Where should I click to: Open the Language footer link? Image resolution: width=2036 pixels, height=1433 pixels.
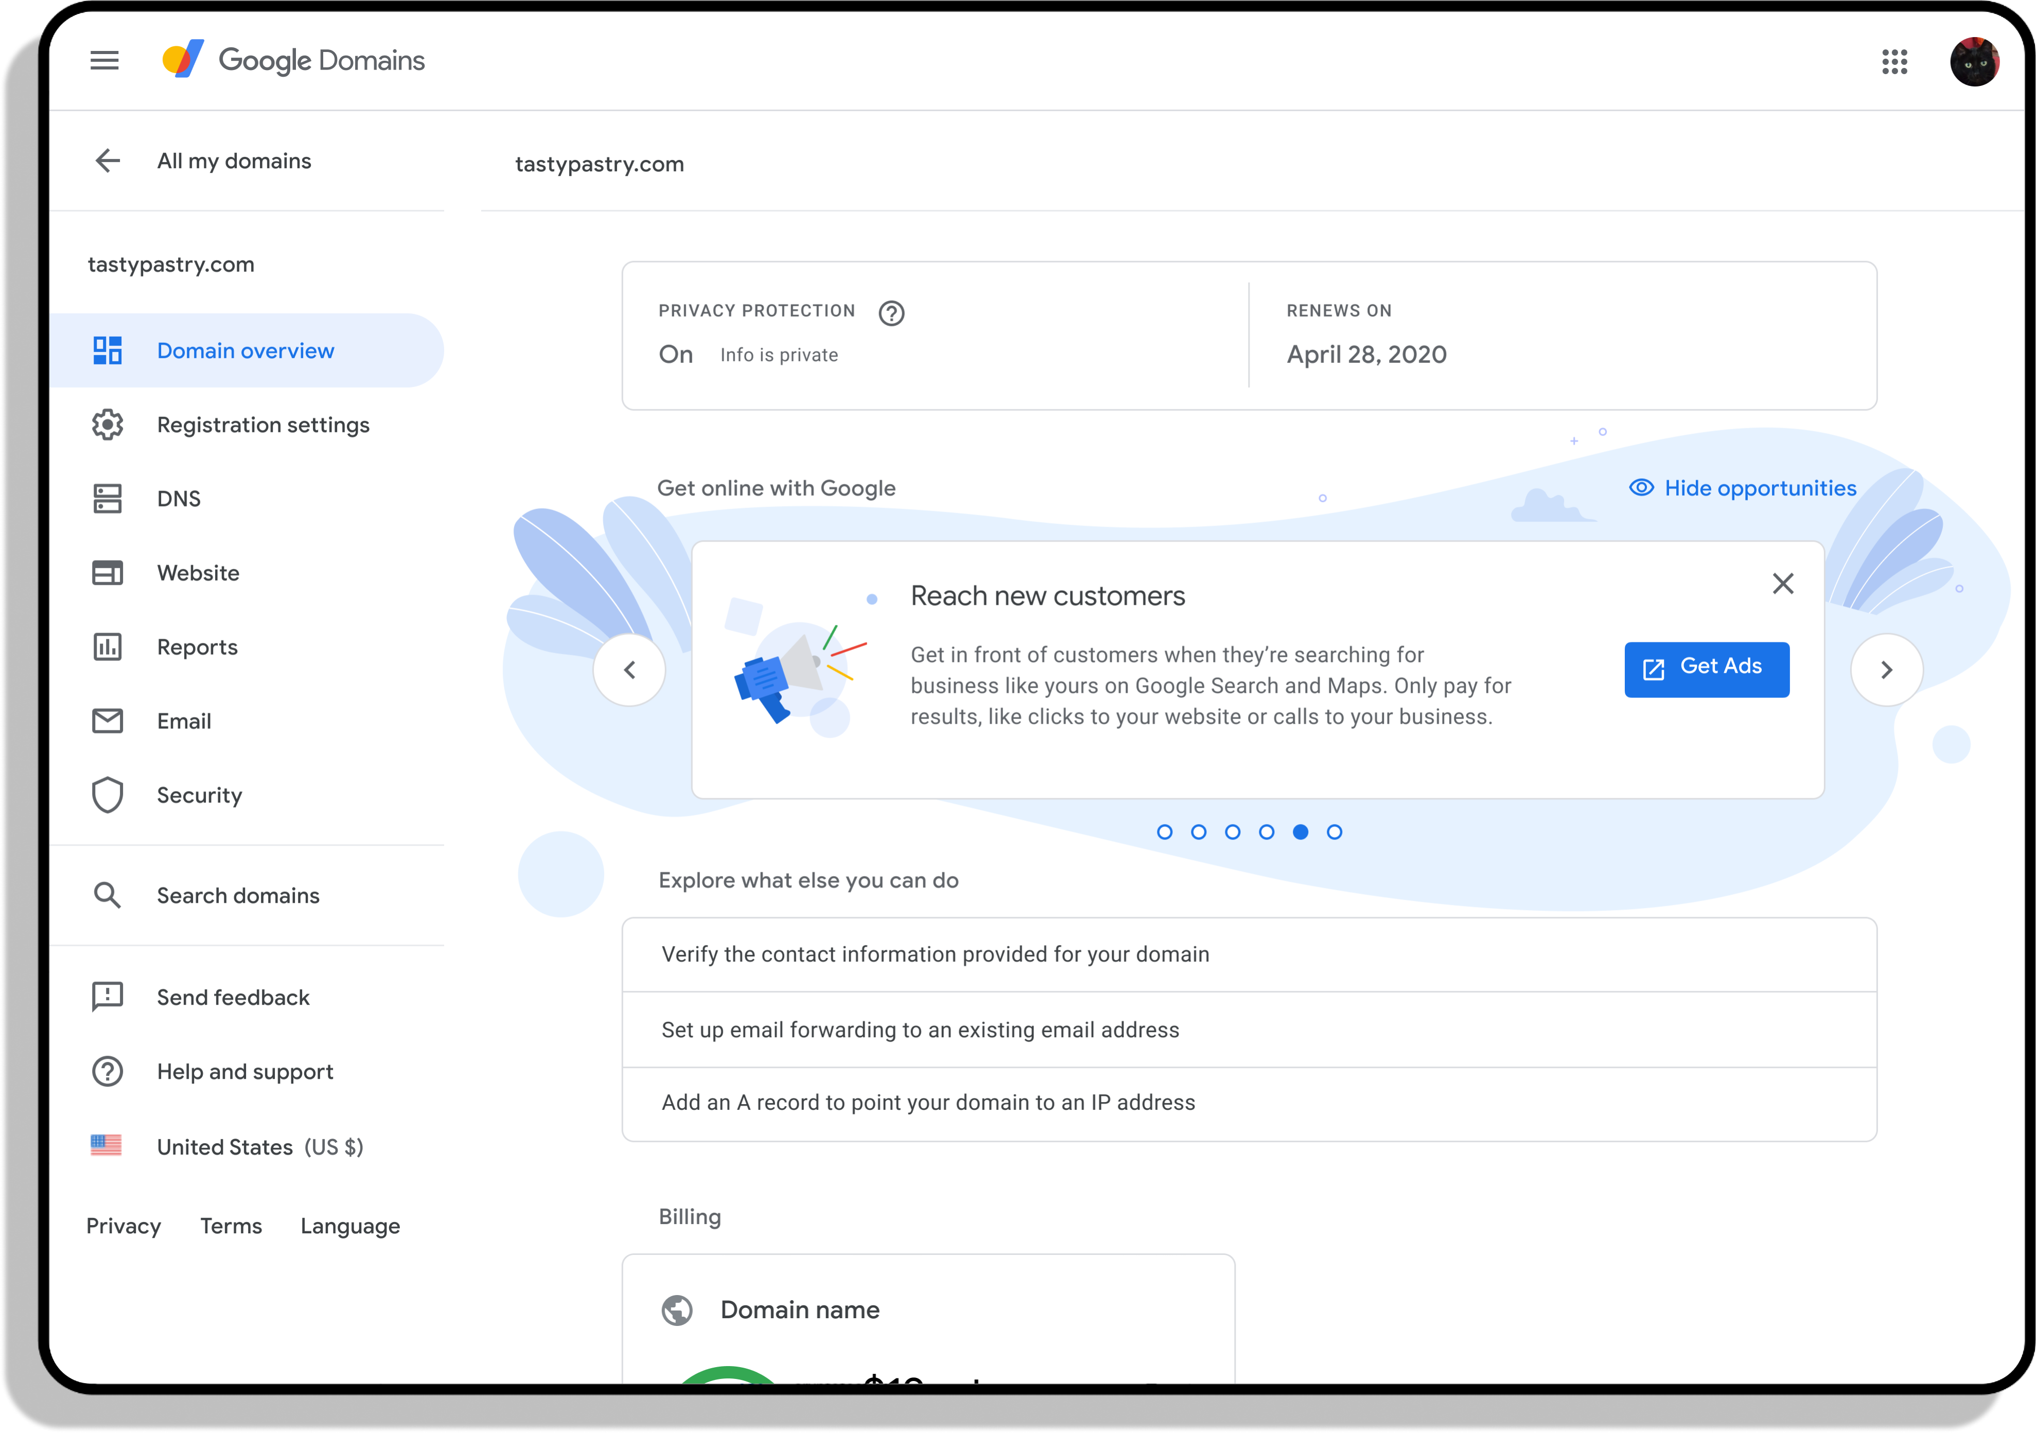(x=350, y=1227)
